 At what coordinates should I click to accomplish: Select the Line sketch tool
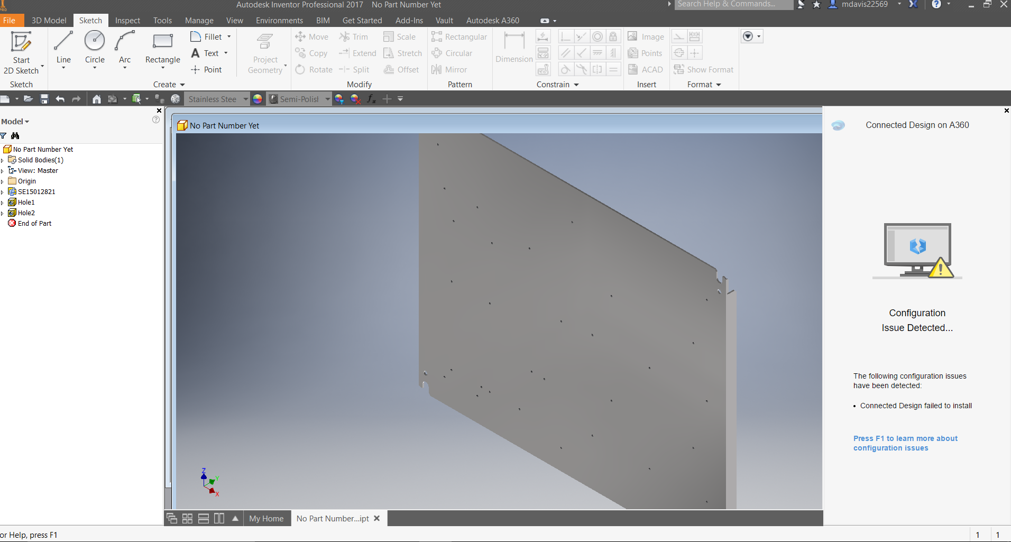(x=63, y=41)
